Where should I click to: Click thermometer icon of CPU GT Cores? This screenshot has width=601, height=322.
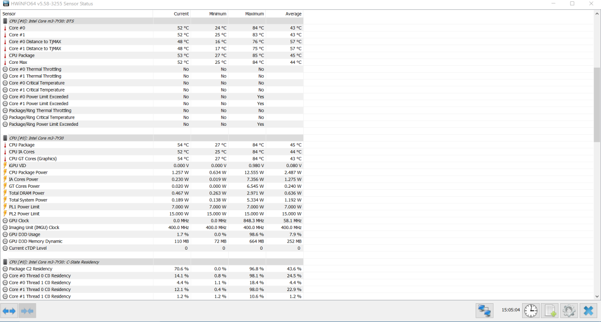[5, 159]
